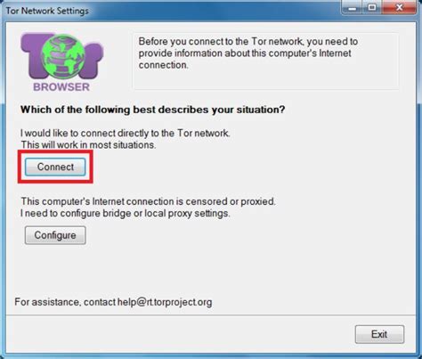The image size is (422, 359).
Task: Click the 'For assistance, contact' label
Action: 65,302
